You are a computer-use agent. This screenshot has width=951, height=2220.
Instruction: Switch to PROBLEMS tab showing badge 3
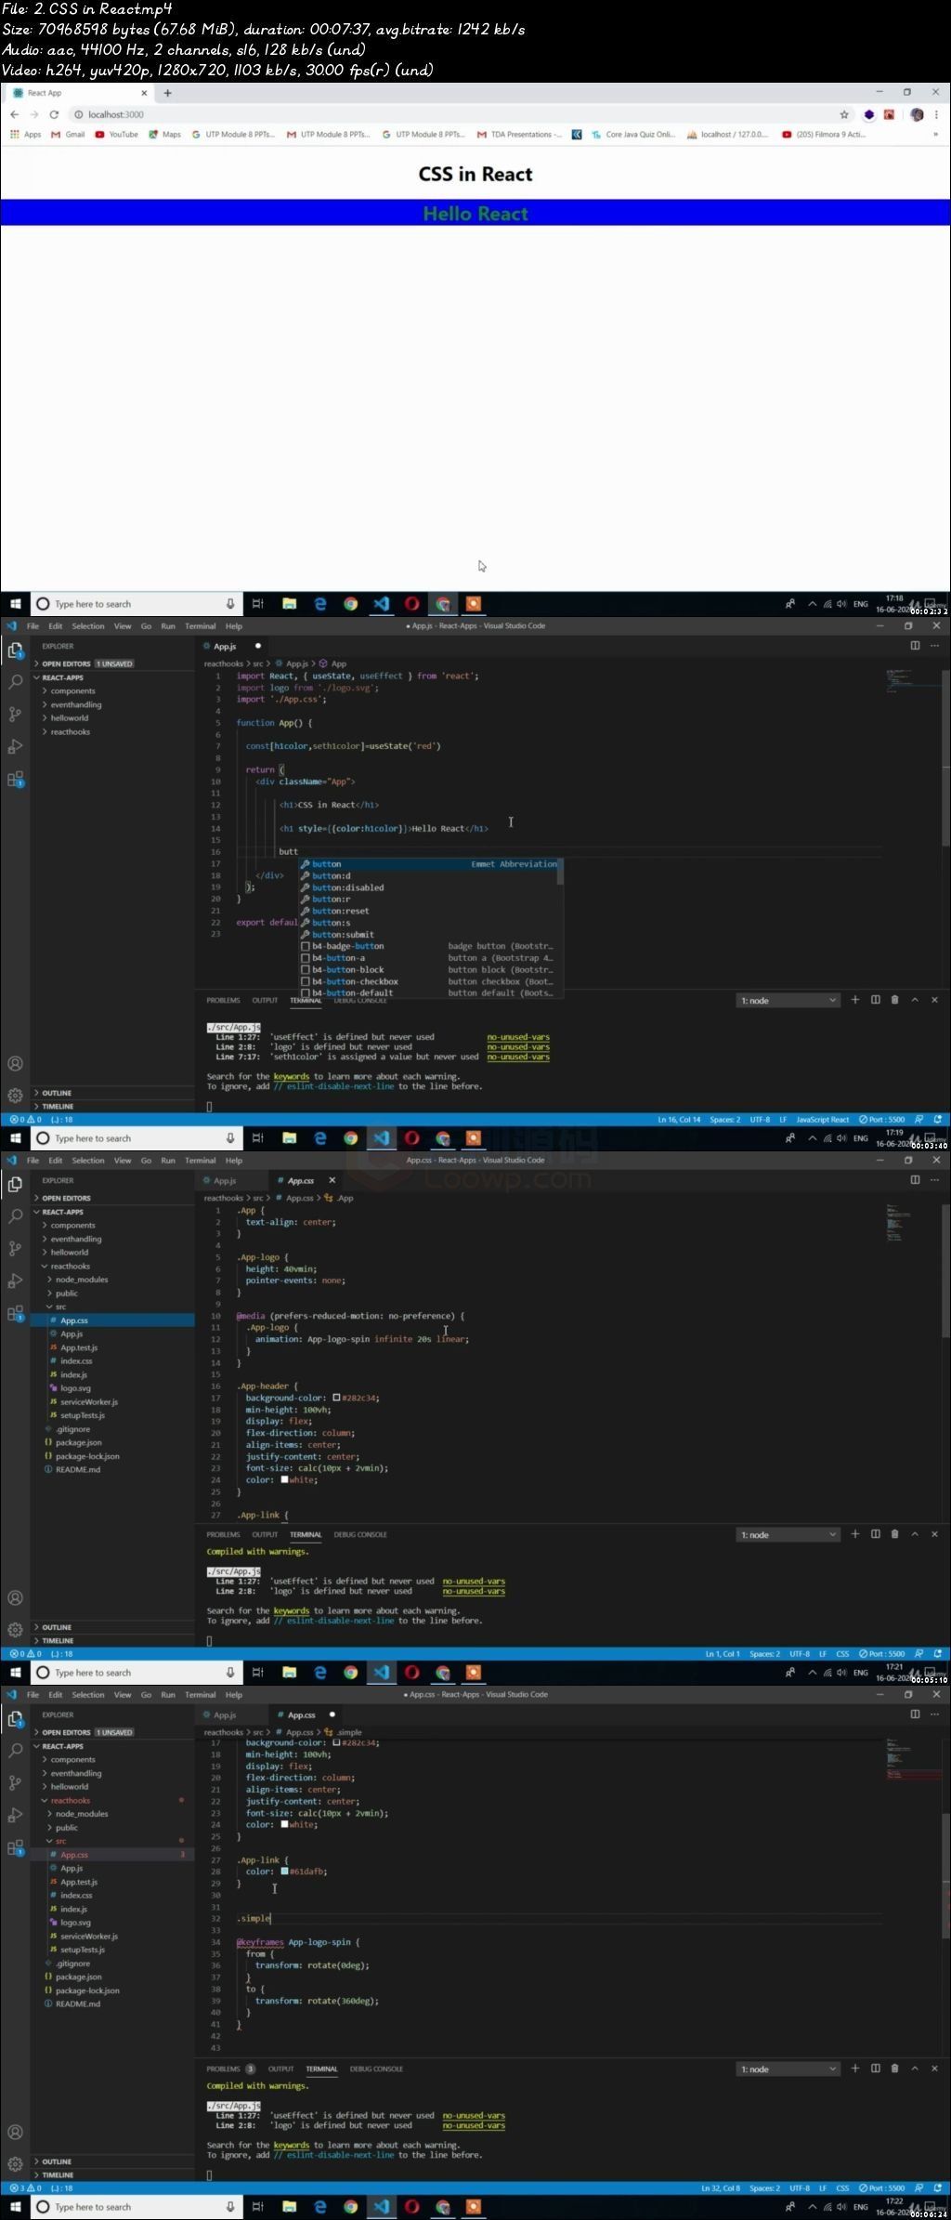coord(230,2069)
